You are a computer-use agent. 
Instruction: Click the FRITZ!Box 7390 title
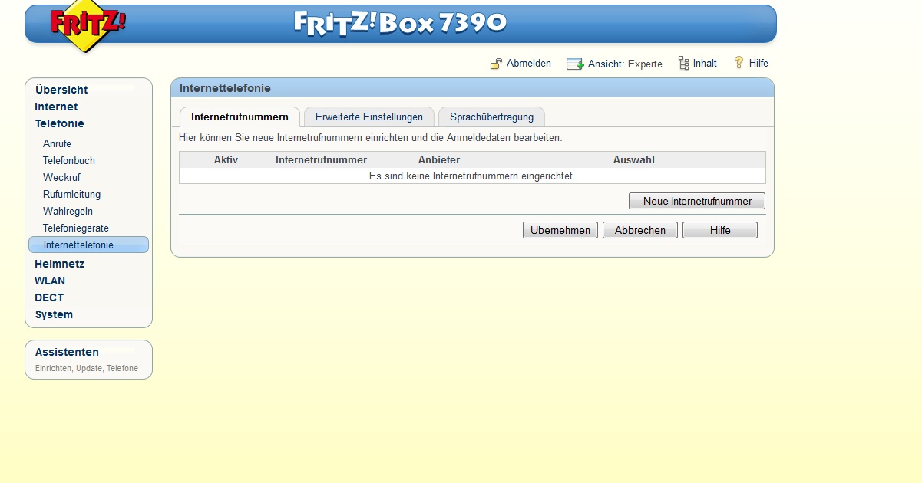(400, 22)
